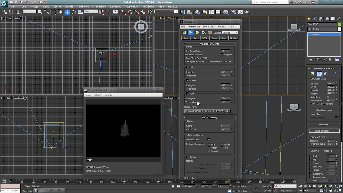This screenshot has width=343, height=193.
Task: Start simulation in FumeFX UI toolbar
Action: tap(197, 32)
